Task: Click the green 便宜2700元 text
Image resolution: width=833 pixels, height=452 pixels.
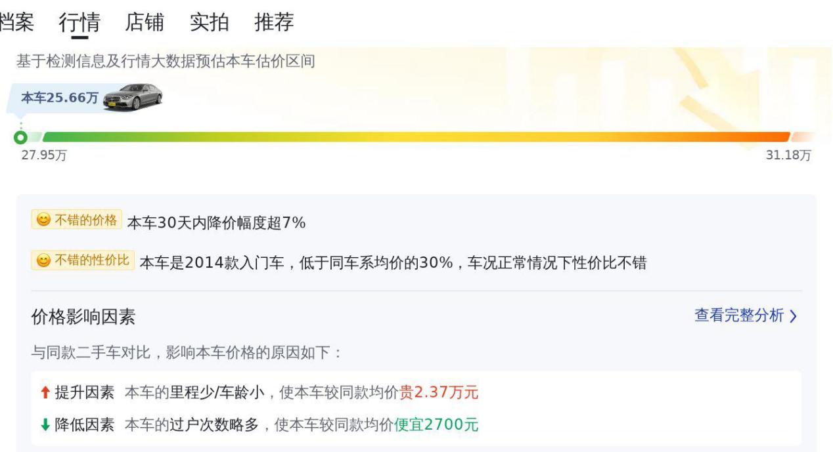Action: (x=436, y=425)
